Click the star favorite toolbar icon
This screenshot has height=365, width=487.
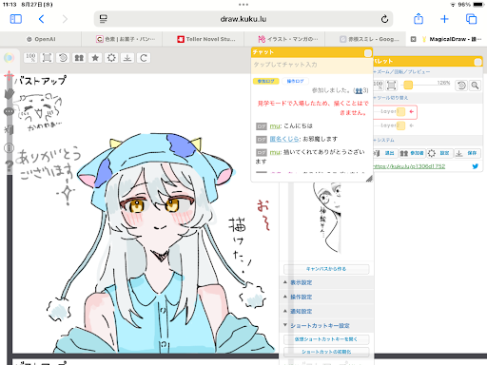point(95,58)
